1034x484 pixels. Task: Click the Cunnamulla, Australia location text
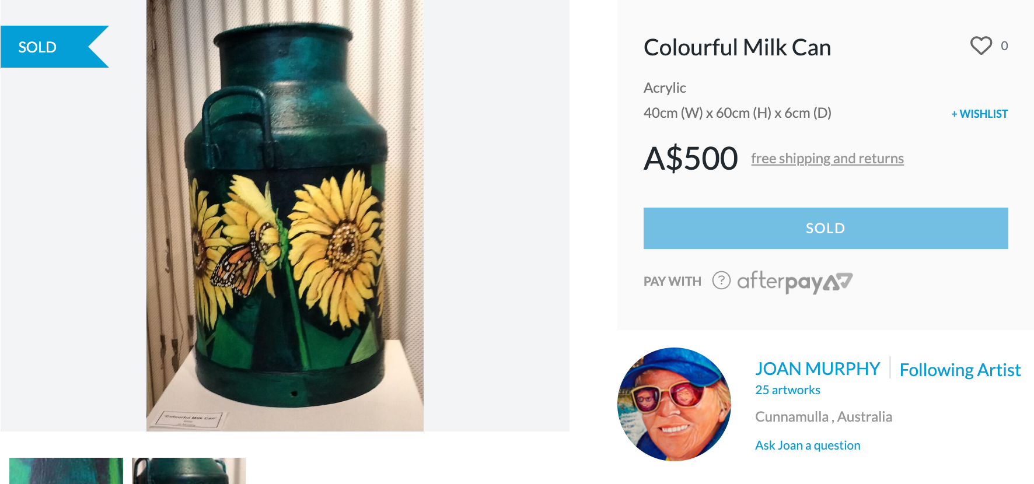[x=823, y=417]
